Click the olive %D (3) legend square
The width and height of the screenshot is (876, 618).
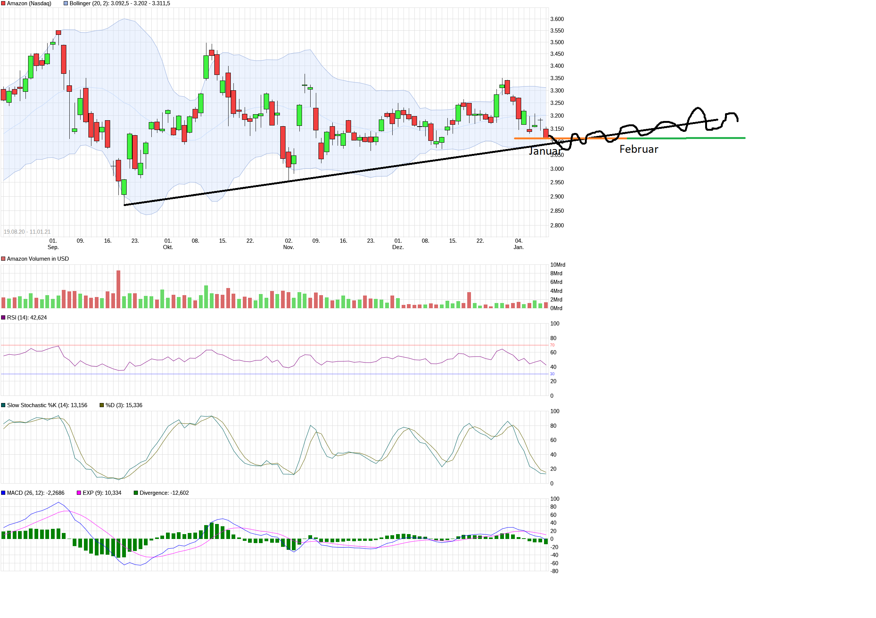102,405
